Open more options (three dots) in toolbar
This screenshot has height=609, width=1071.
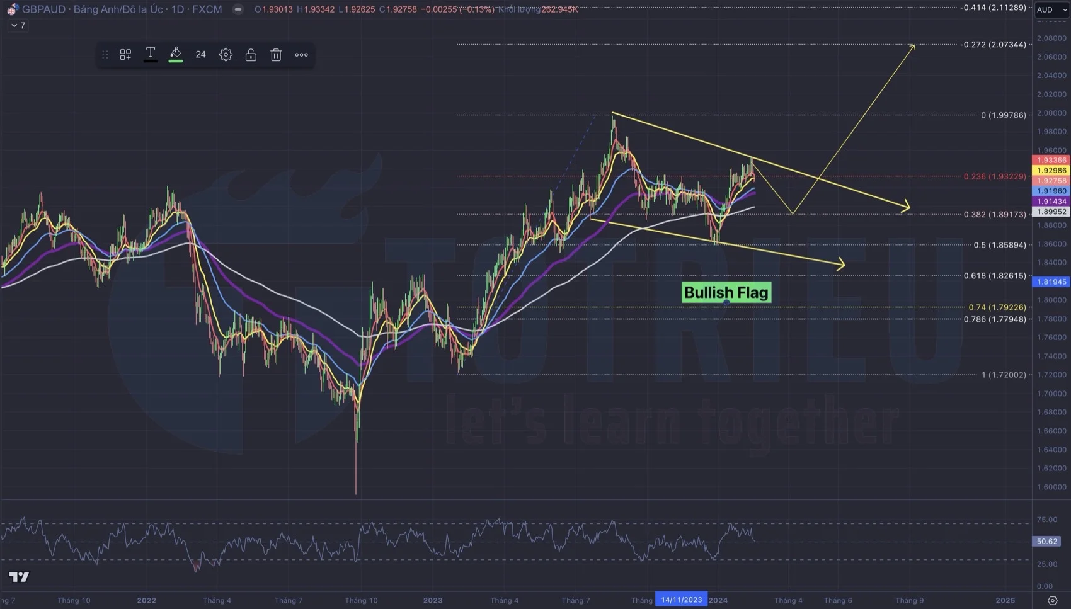[x=302, y=55]
